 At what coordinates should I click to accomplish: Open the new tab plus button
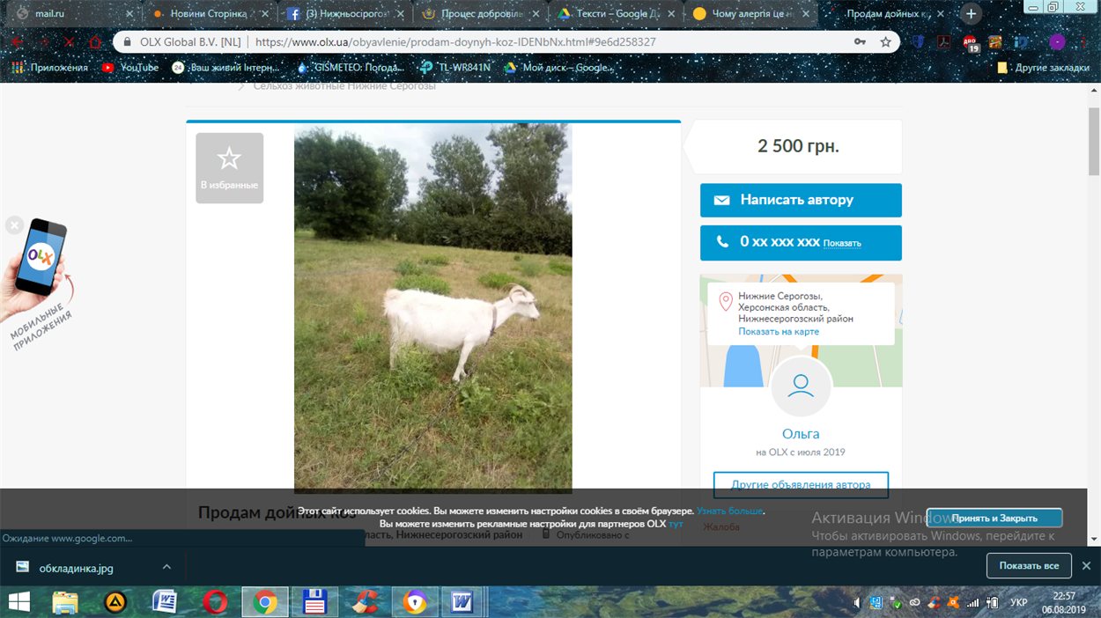point(971,13)
